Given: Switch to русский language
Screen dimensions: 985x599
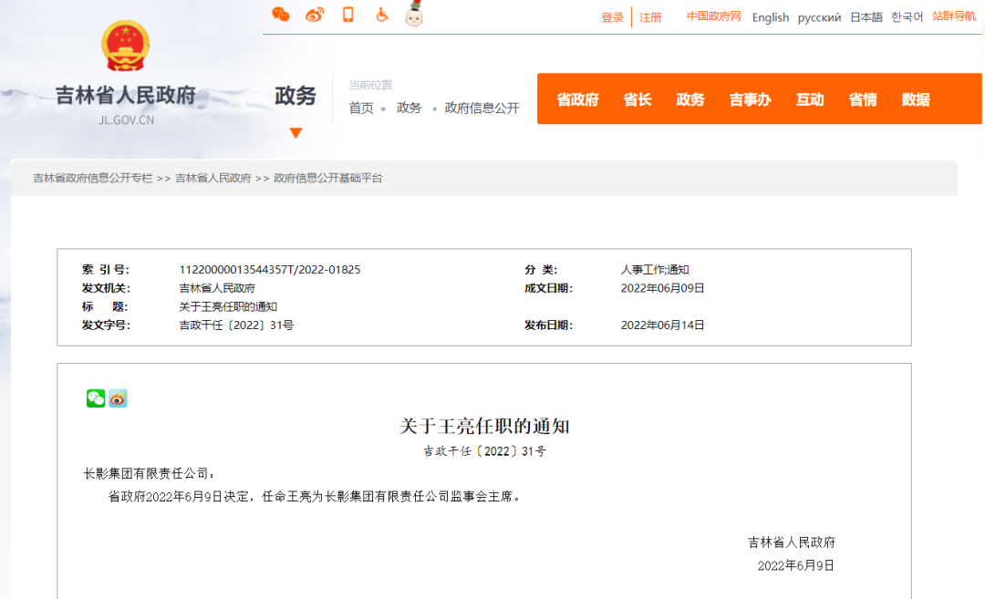Looking at the screenshot, I should [819, 17].
